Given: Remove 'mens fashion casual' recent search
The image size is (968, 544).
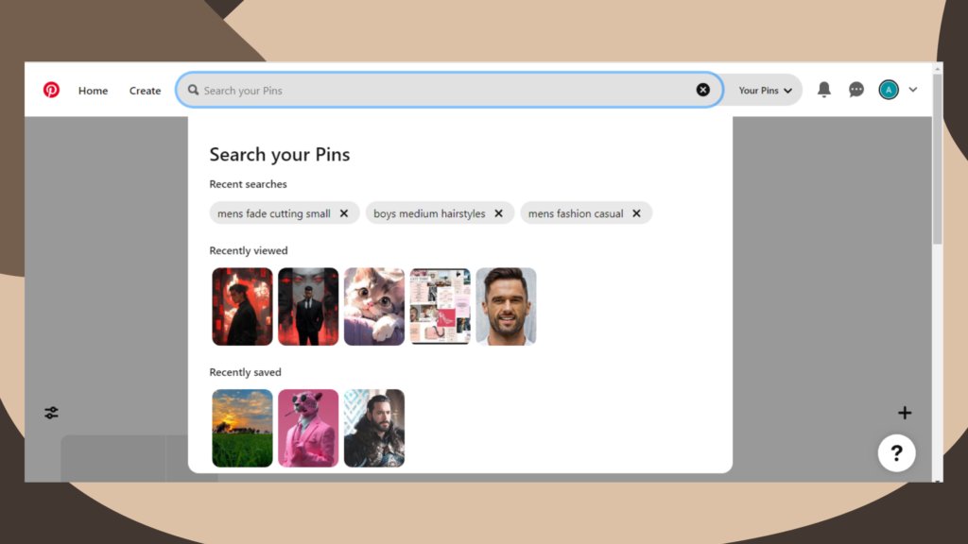Looking at the screenshot, I should tap(637, 213).
